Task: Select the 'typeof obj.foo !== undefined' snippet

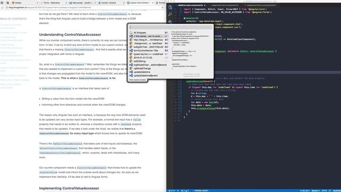Action: pyautogui.click(x=149, y=54)
